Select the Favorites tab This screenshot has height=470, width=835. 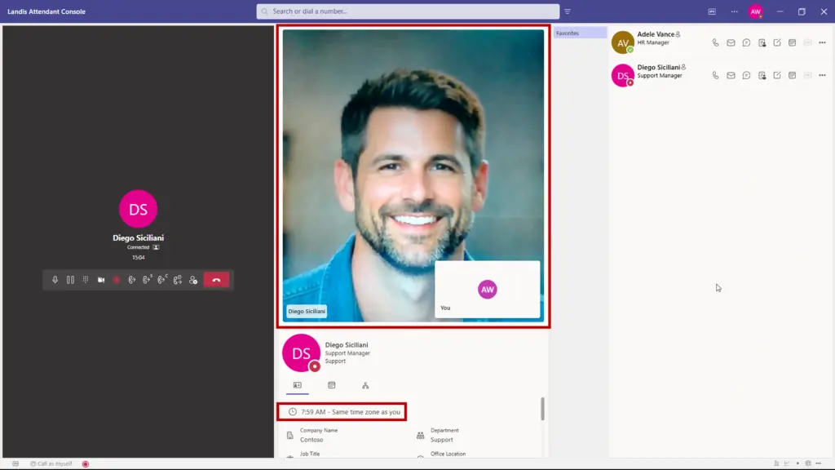(580, 33)
